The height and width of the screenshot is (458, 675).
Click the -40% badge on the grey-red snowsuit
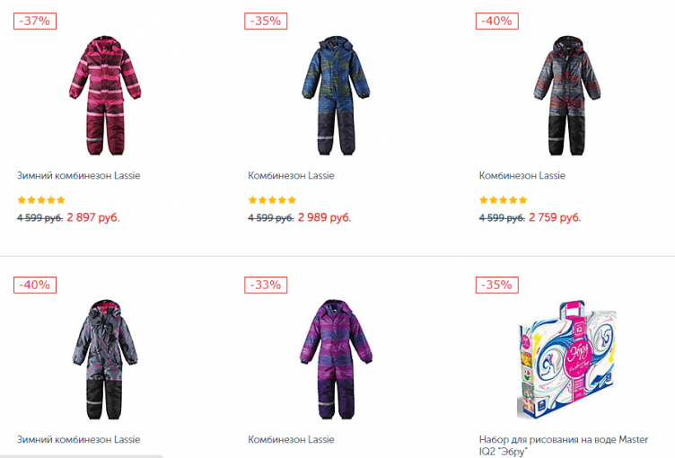point(496,22)
